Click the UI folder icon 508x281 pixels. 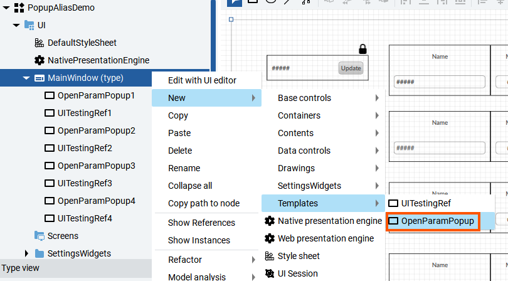[x=29, y=25]
